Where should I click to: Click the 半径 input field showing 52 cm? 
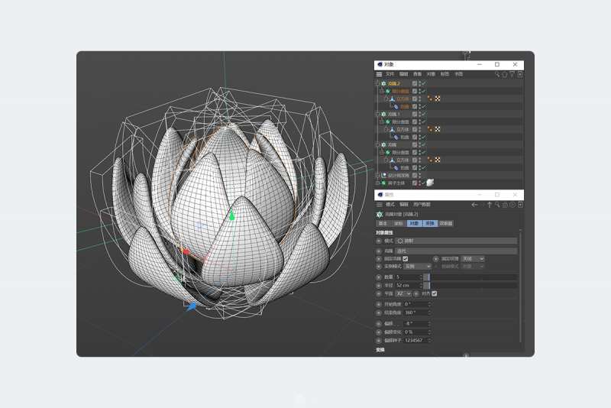(x=409, y=285)
